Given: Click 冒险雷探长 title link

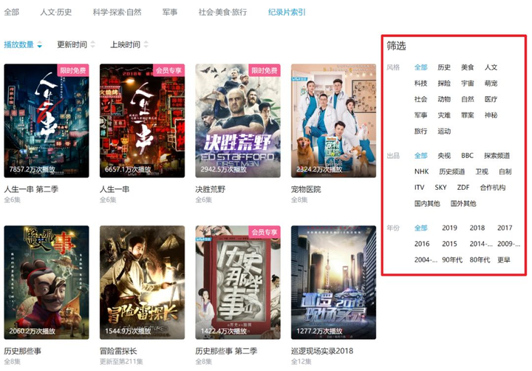Looking at the screenshot, I should (x=118, y=351).
